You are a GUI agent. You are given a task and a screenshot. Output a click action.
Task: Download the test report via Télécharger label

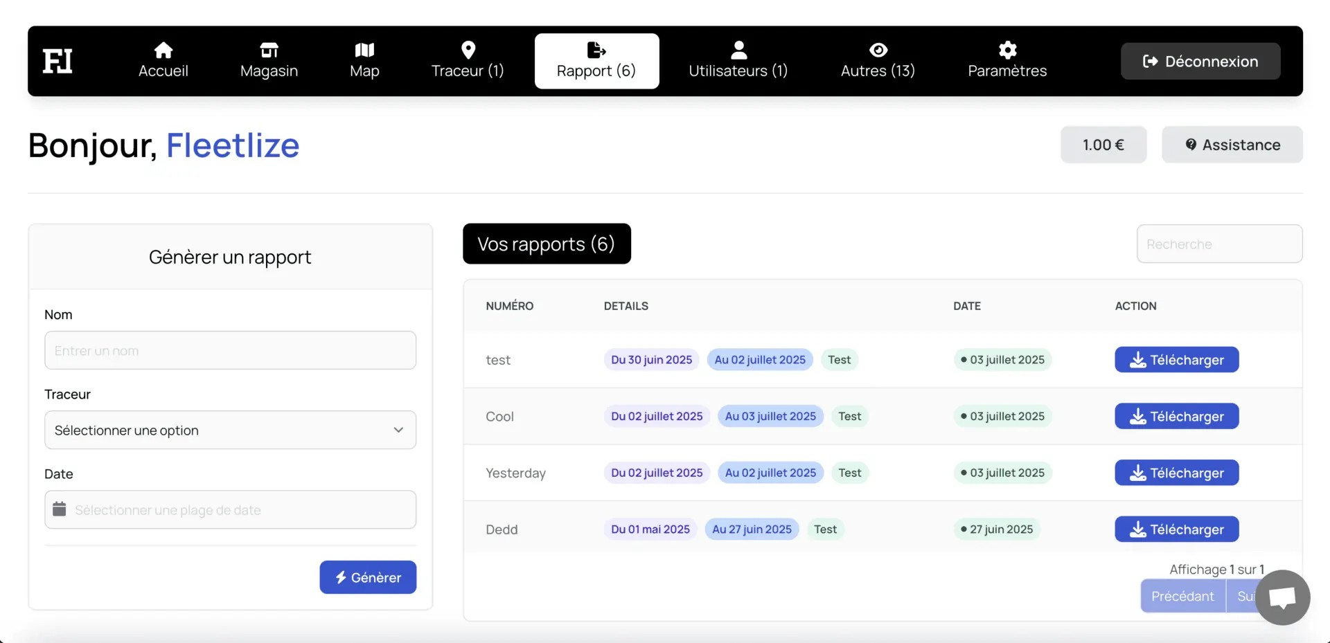[x=1187, y=360]
